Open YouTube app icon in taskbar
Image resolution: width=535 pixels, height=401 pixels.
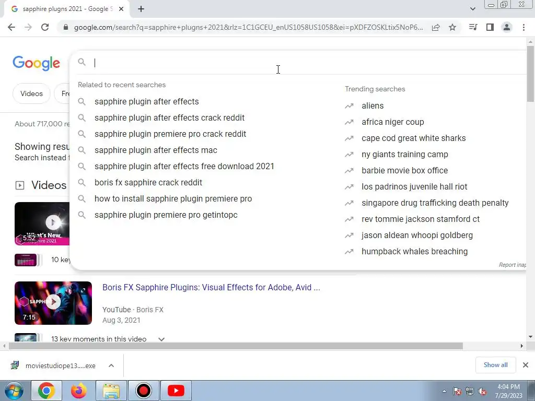point(176,391)
